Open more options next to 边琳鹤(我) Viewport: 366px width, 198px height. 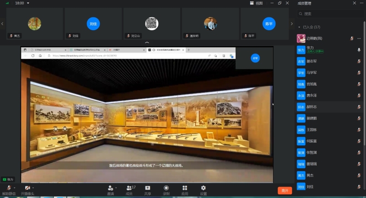pos(359,38)
